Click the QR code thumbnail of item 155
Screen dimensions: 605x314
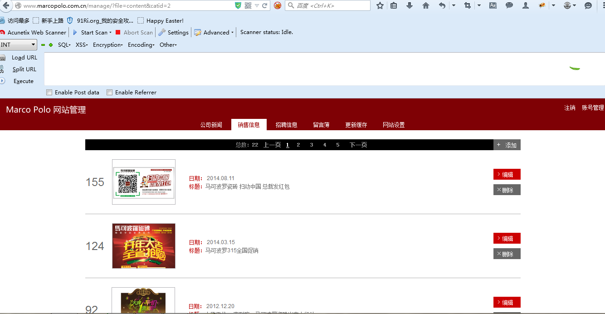[x=144, y=182]
